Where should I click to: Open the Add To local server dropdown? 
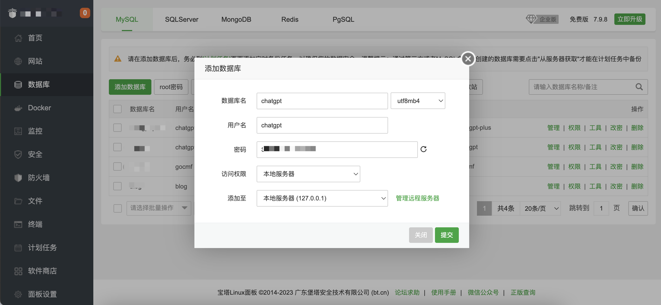(322, 198)
